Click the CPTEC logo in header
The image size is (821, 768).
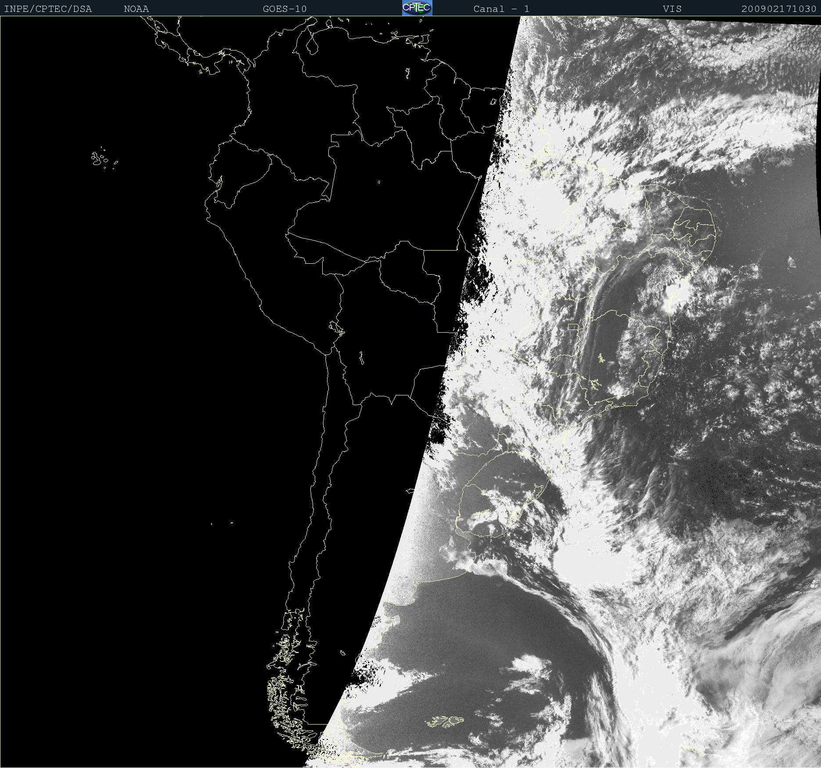417,8
